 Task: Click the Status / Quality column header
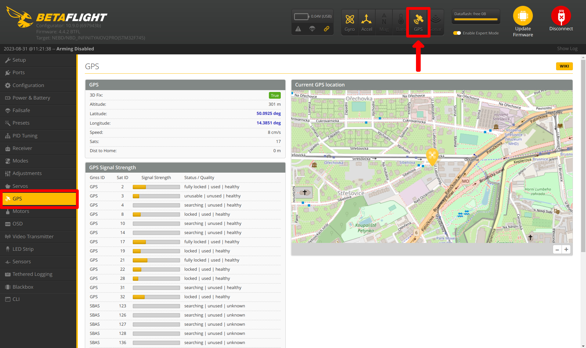[x=199, y=178]
